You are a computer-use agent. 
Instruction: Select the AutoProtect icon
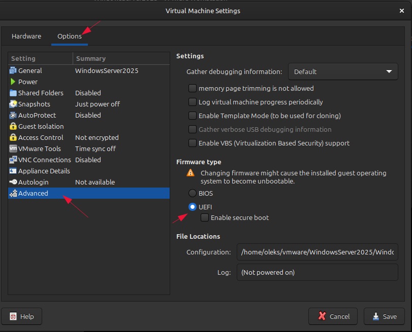pyautogui.click(x=13, y=115)
